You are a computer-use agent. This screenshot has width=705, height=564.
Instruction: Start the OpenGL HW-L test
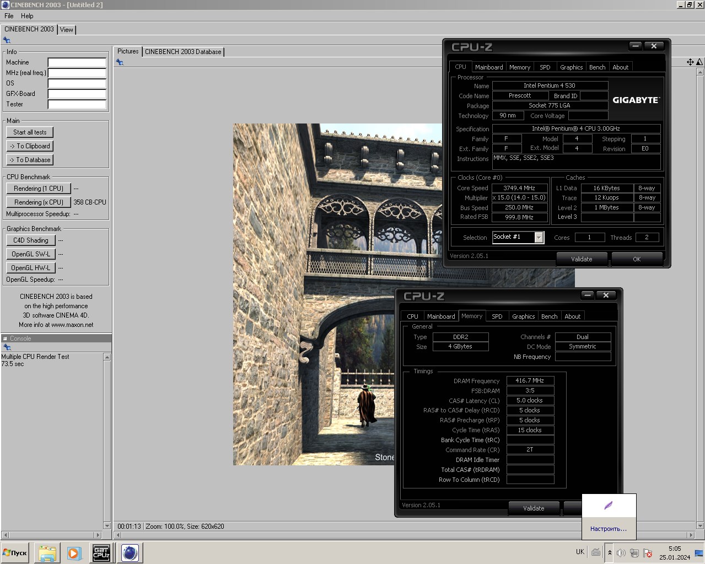click(x=31, y=268)
